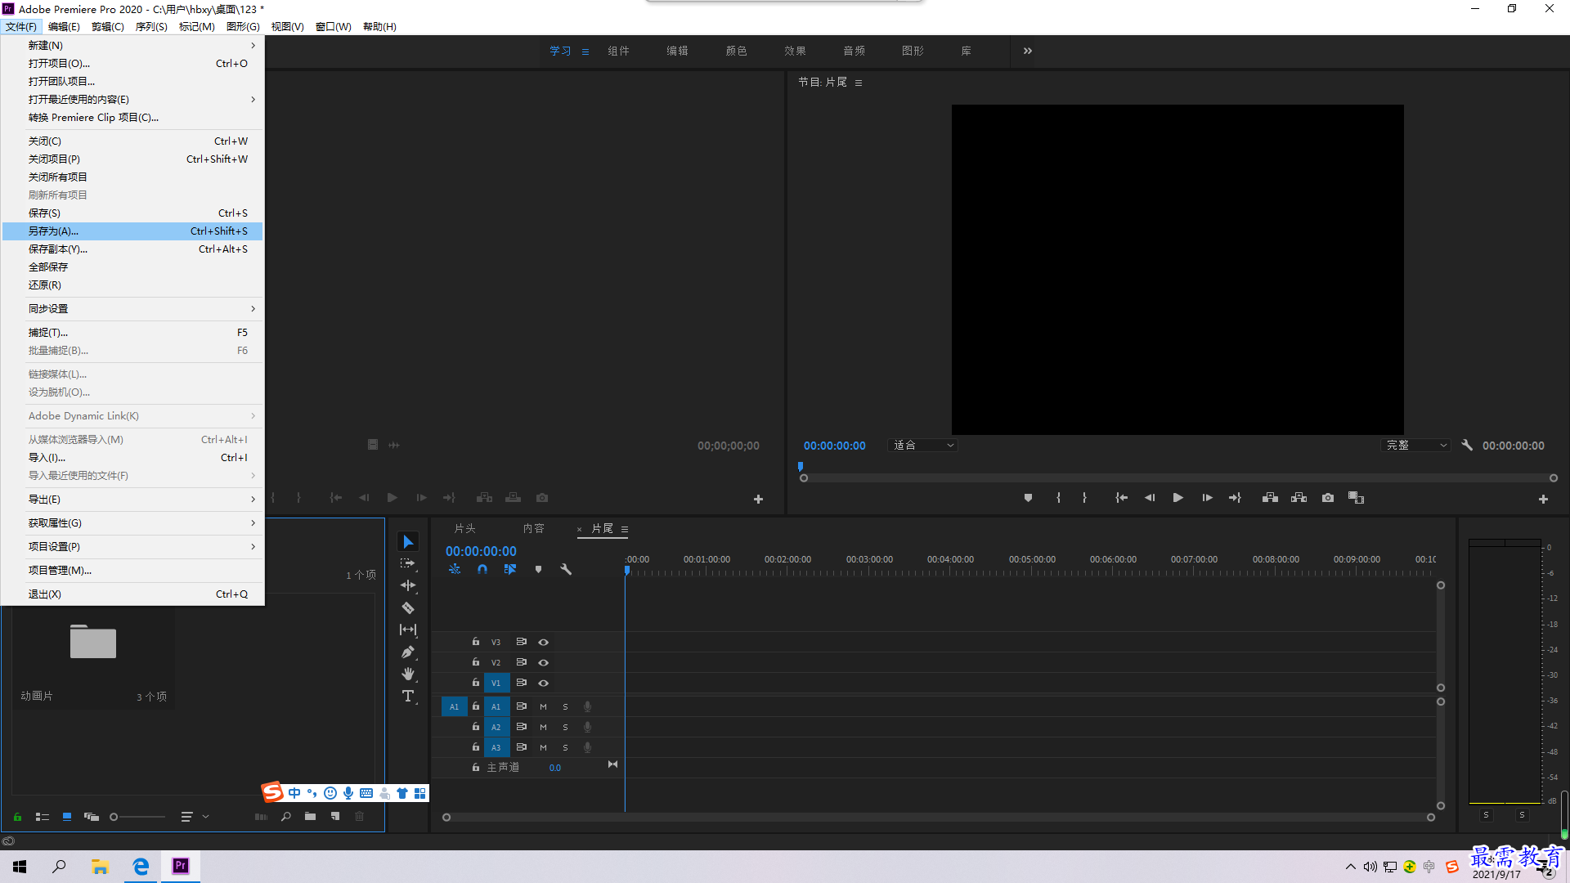Screen dimensions: 1570x883
Task: Toggle V2 track output eye
Action: tap(543, 662)
